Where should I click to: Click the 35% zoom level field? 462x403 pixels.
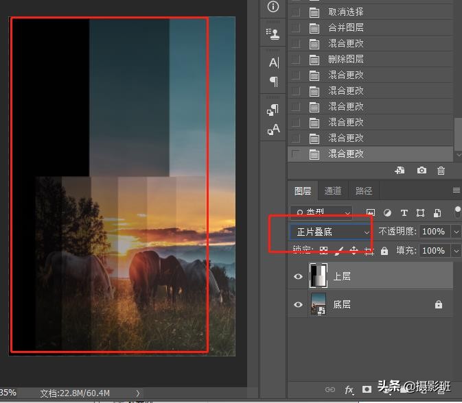8,393
